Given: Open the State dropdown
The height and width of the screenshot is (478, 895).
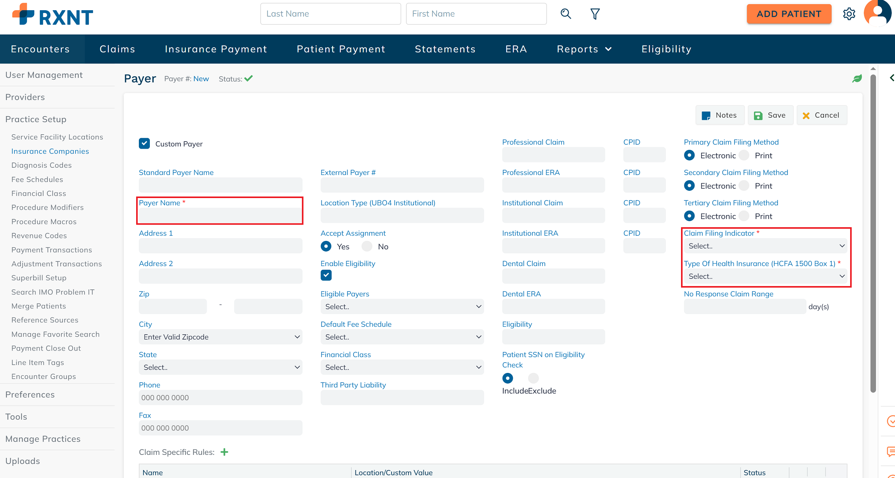Looking at the screenshot, I should click(x=220, y=367).
